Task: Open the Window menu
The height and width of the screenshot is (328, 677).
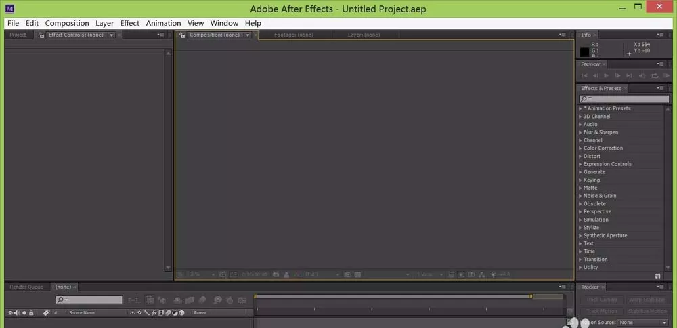Action: [x=224, y=23]
